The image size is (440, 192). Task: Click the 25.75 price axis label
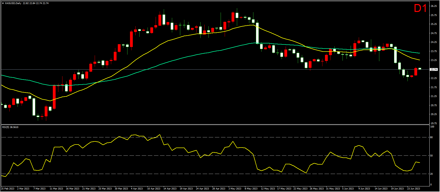[x=434, y=15]
